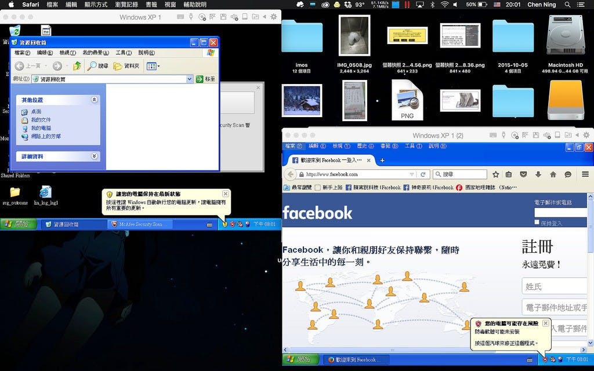This screenshot has height=371, width=594.
Task: Click the Firefox home icon
Action: click(553, 174)
